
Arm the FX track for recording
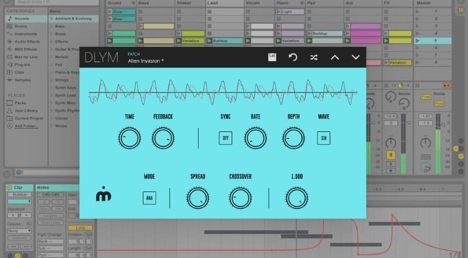(x=391, y=171)
